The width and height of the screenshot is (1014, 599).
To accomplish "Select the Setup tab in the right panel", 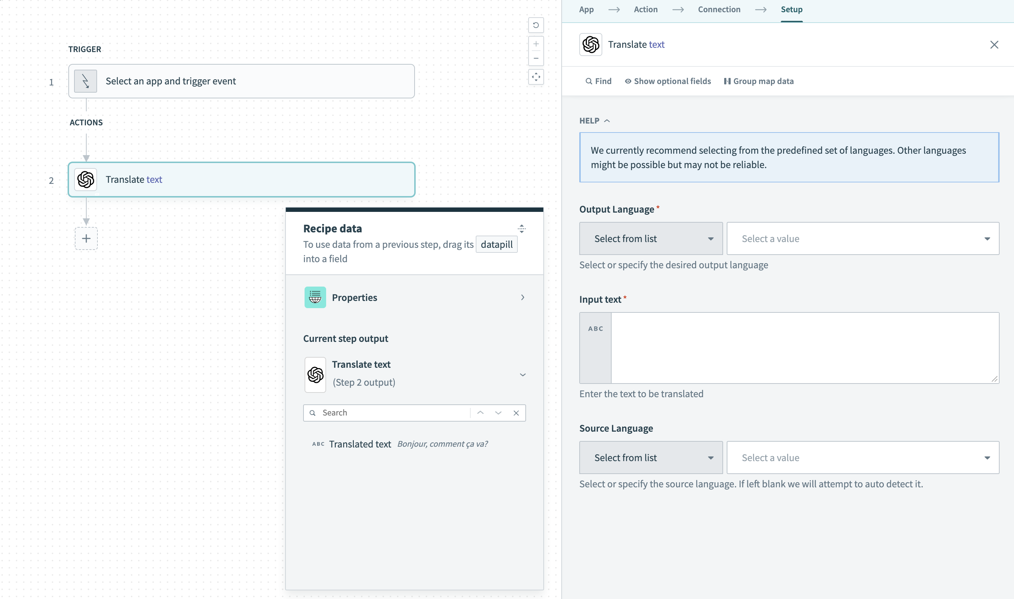I will pos(790,9).
